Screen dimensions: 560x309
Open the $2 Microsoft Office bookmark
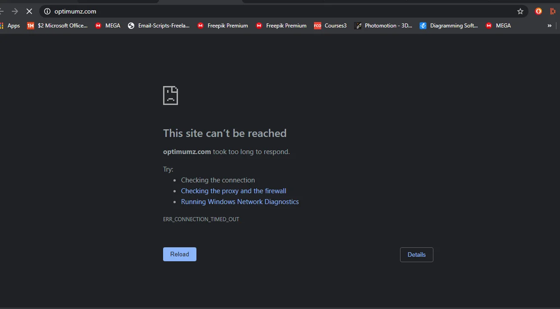(x=57, y=26)
